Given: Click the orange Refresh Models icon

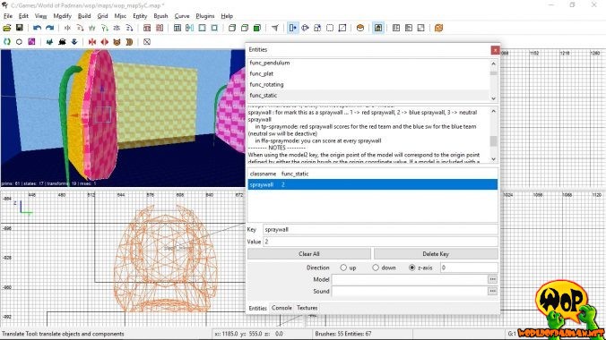Looking at the screenshot, I should pos(438,28).
